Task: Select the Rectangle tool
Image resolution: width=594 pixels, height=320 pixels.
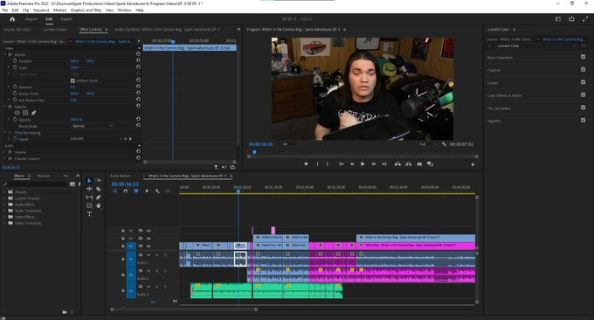Action: pos(89,205)
